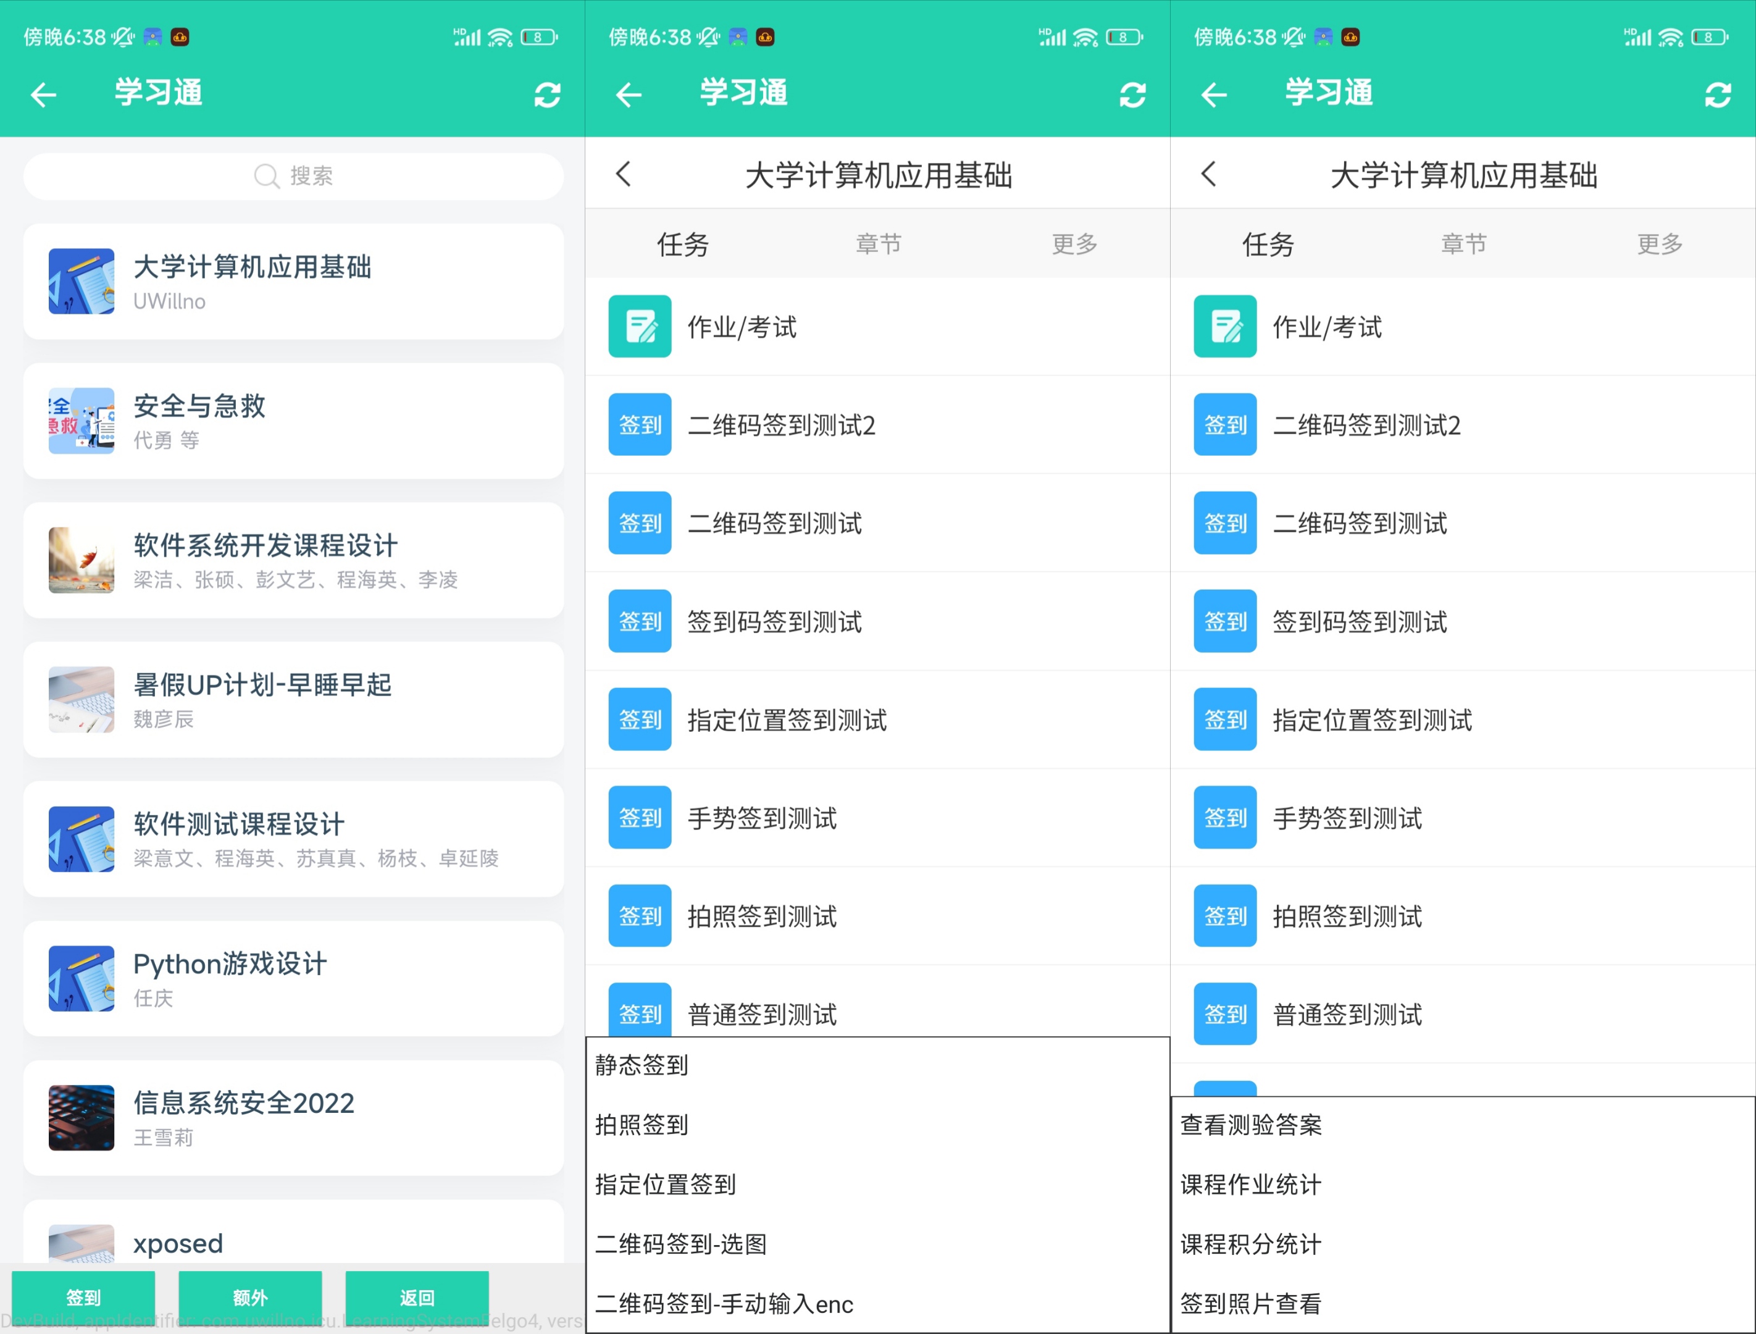Tap back arrow in leftmost 学习通 header
The height and width of the screenshot is (1334, 1756).
44,94
